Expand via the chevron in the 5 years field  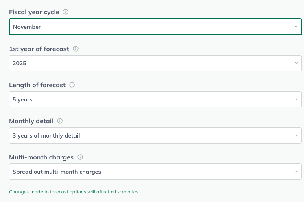[x=296, y=99]
